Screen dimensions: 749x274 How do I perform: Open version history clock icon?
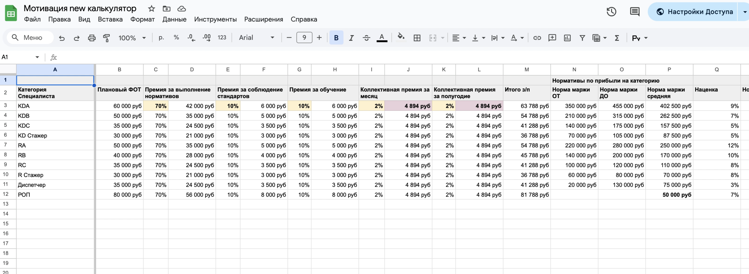point(611,12)
